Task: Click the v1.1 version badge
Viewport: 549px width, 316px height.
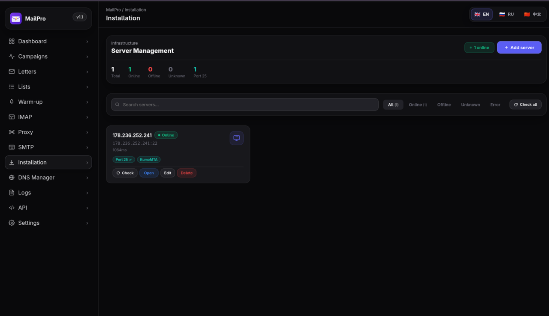Action: [80, 17]
